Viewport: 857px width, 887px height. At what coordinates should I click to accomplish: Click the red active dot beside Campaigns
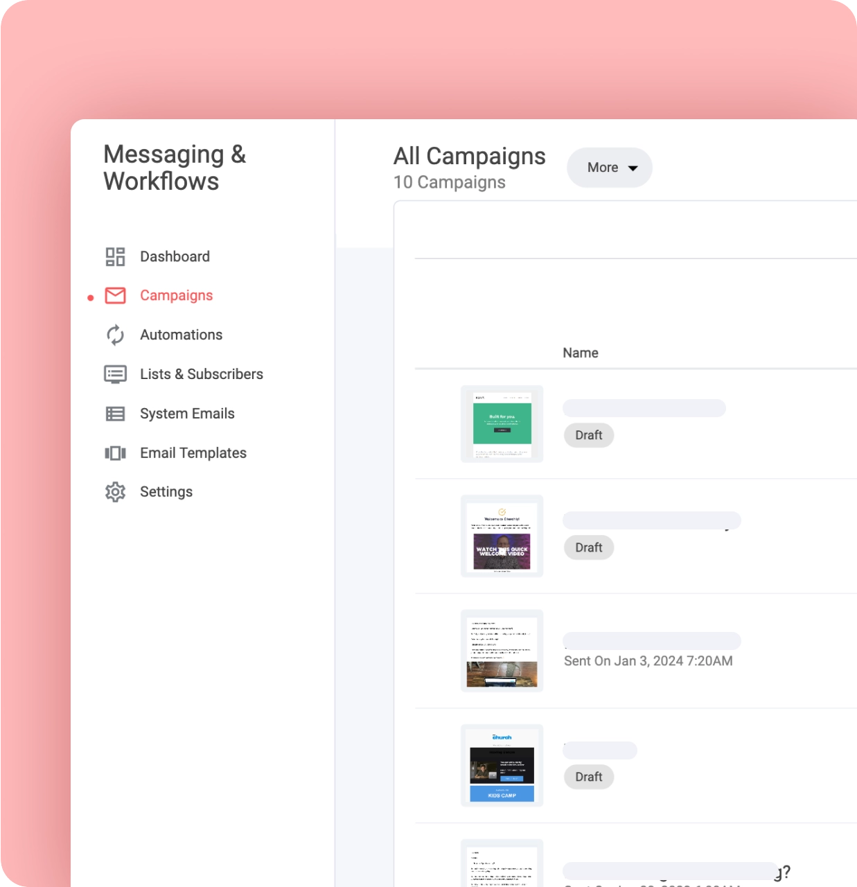[90, 298]
